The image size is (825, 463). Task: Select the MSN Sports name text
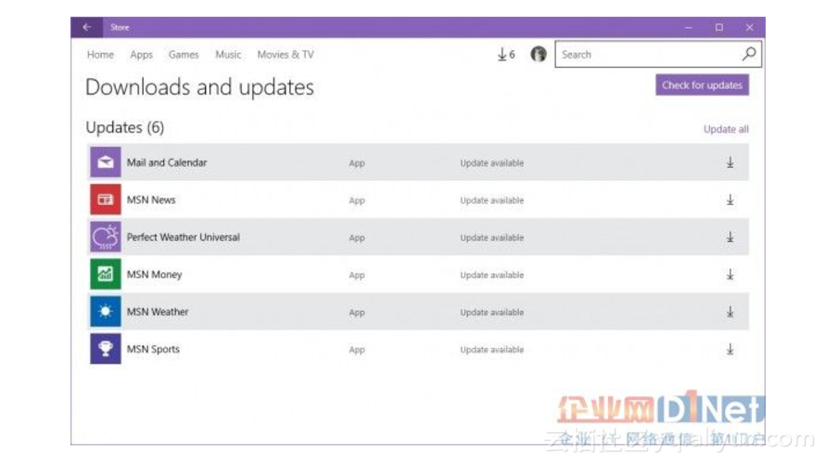153,349
